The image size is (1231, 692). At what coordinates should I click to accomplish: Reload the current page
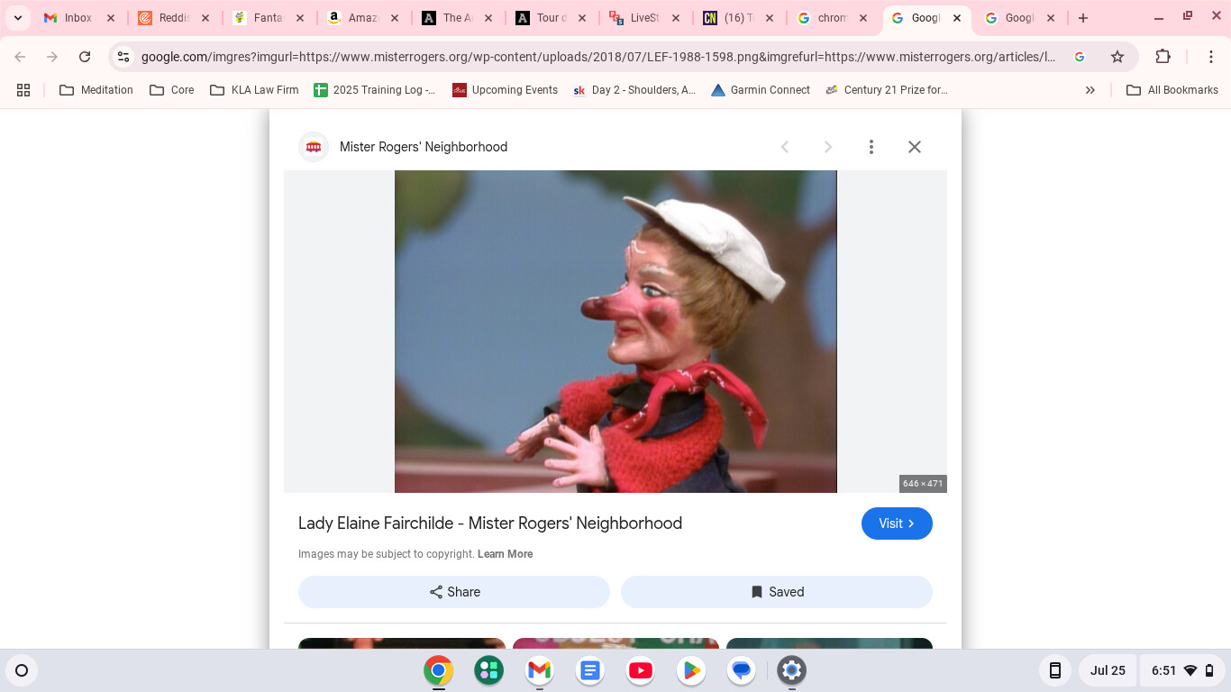click(x=85, y=57)
